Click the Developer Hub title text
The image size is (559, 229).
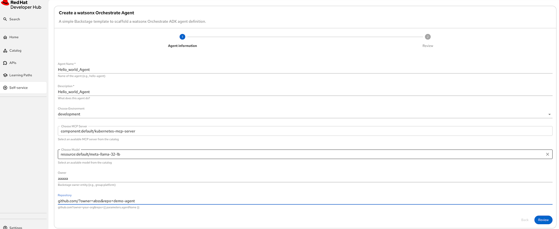[x=26, y=7]
